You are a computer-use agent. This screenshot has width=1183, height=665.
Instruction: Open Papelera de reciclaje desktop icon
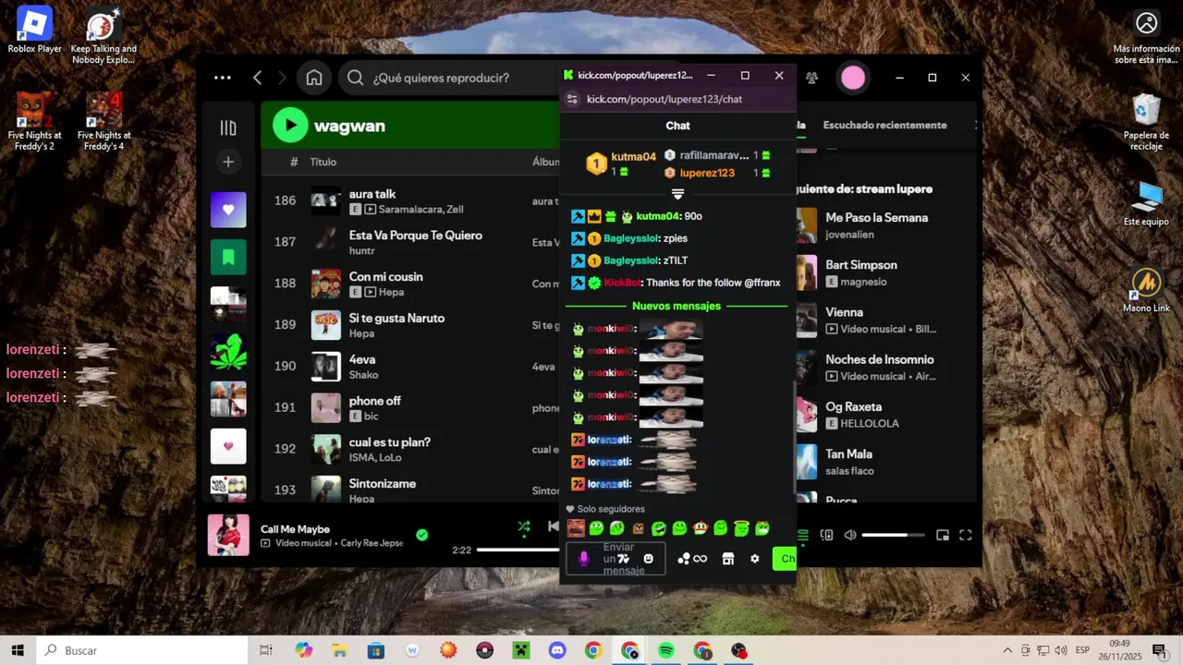[1146, 122]
